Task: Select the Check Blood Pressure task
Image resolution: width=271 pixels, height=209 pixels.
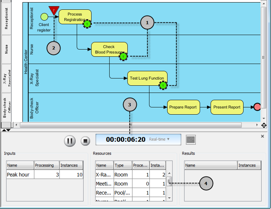Action: [109, 49]
